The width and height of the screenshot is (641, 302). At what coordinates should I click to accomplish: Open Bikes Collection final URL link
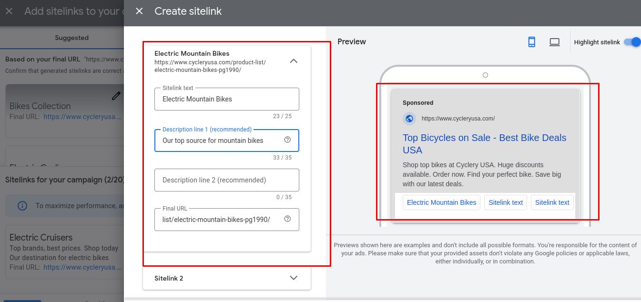click(82, 116)
